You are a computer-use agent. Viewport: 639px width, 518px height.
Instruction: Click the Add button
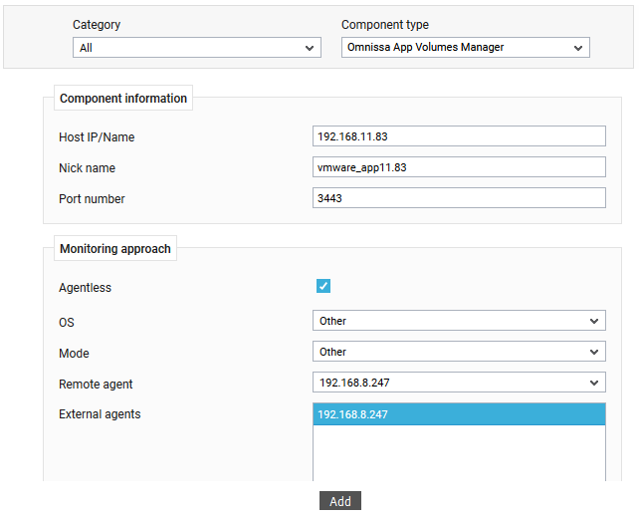(340, 501)
